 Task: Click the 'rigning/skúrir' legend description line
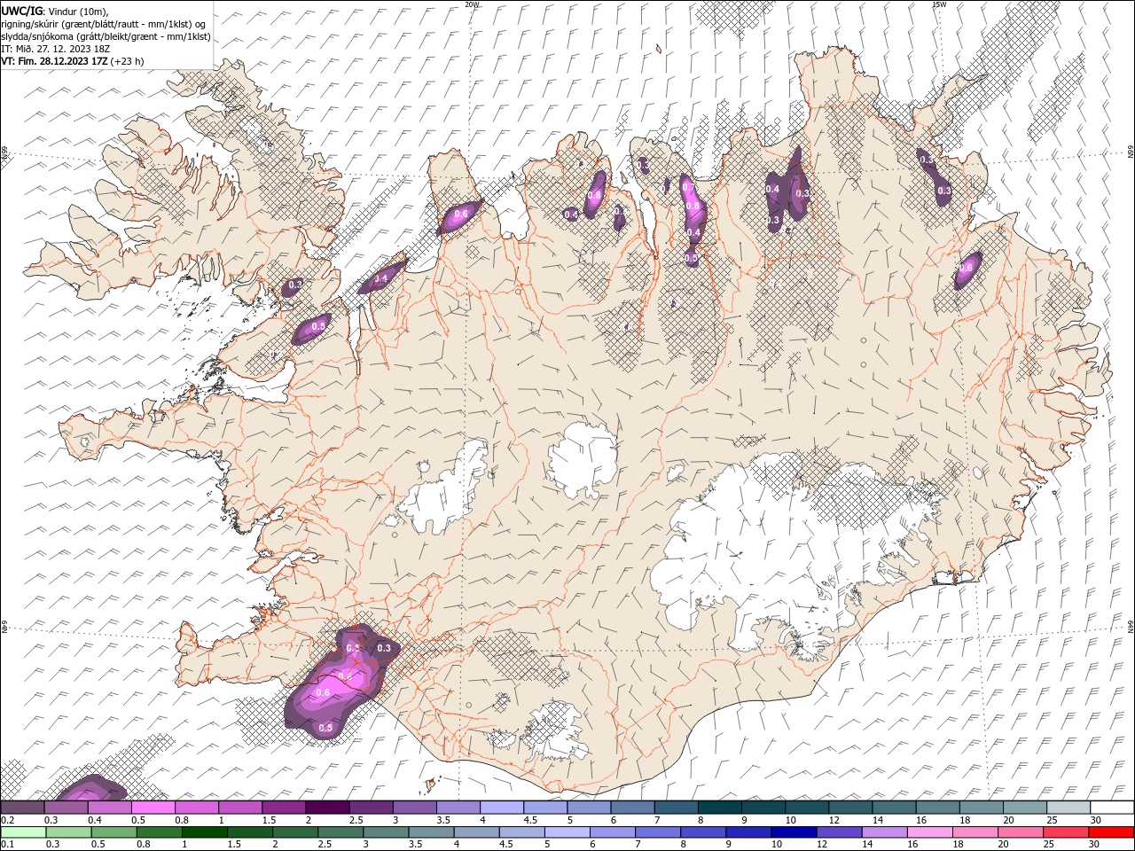pos(104,23)
